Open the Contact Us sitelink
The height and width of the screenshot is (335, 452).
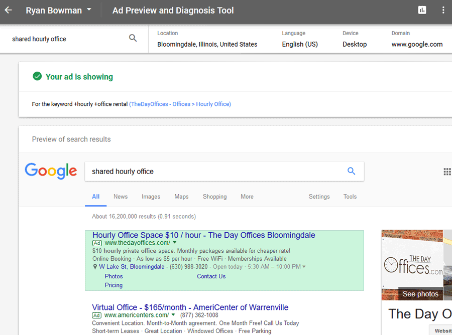click(x=211, y=276)
